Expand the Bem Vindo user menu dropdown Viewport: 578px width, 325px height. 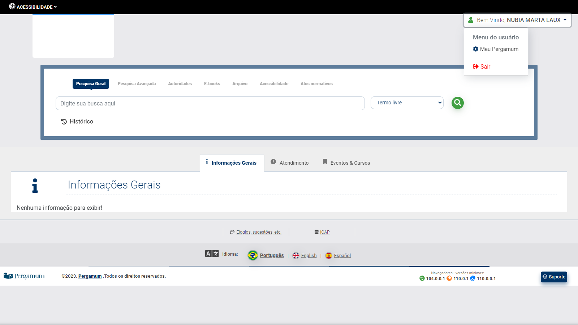517,20
